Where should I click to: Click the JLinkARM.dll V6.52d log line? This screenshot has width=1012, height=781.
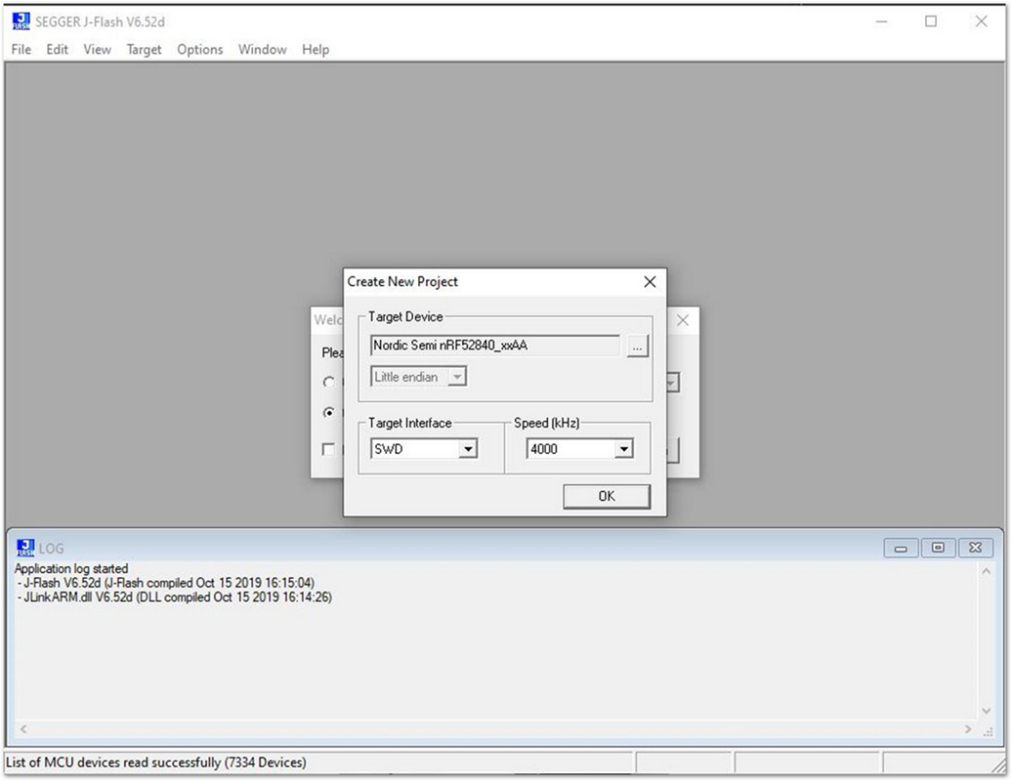tap(175, 597)
